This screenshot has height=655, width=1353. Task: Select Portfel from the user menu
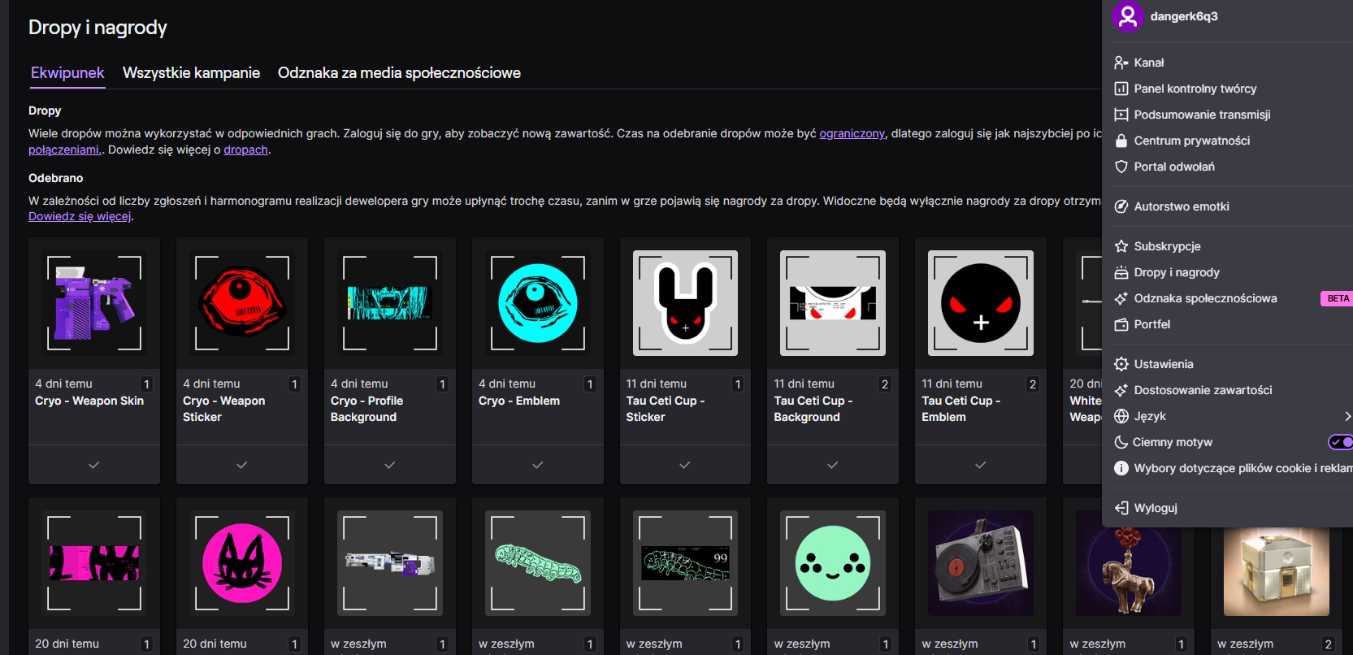(x=1151, y=324)
